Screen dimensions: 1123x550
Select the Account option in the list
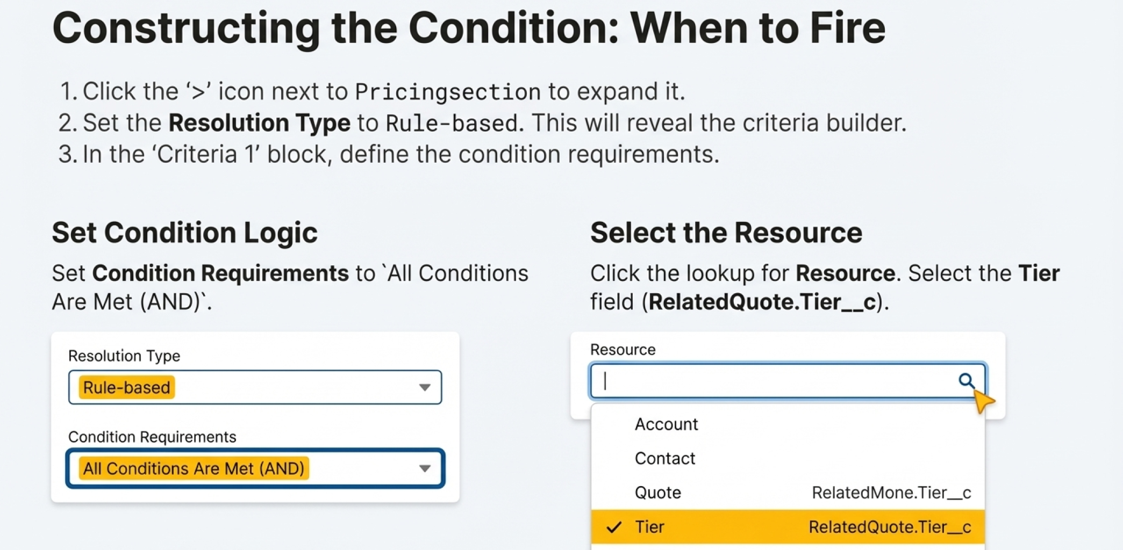point(666,424)
